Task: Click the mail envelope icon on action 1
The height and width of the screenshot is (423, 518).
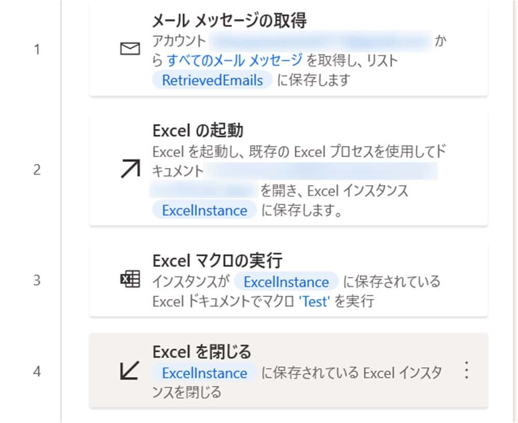Action: pyautogui.click(x=131, y=47)
